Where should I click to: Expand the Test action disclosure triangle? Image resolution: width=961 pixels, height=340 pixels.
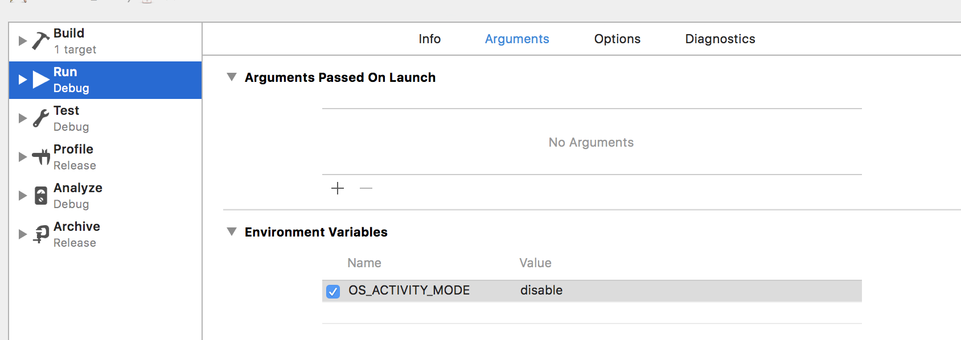pos(23,118)
